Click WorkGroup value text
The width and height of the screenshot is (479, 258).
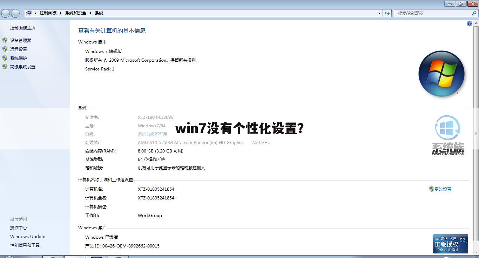pyautogui.click(x=150, y=216)
